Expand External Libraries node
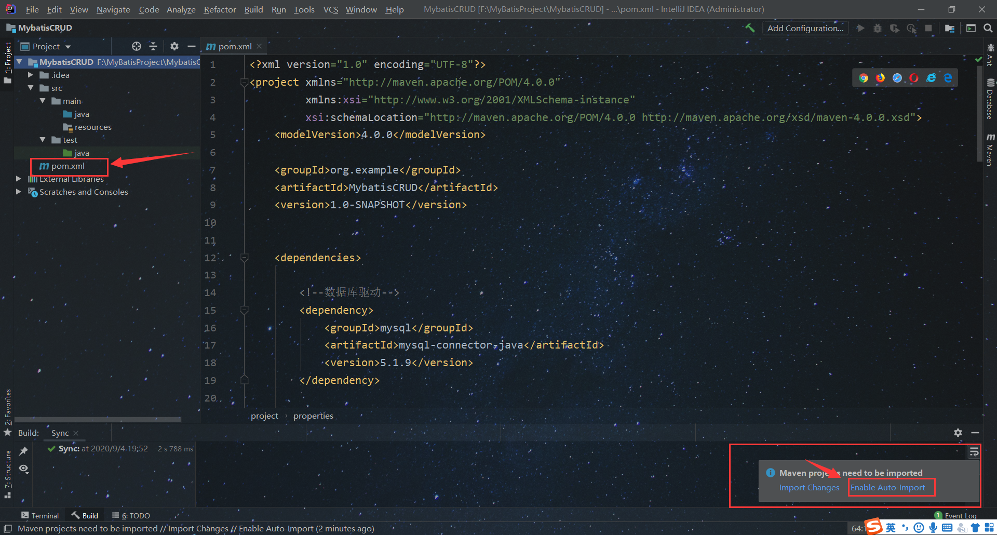The image size is (997, 535). coord(19,179)
